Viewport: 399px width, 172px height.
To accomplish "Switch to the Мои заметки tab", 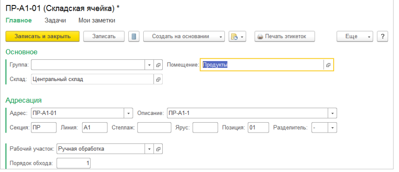I will point(97,20).
